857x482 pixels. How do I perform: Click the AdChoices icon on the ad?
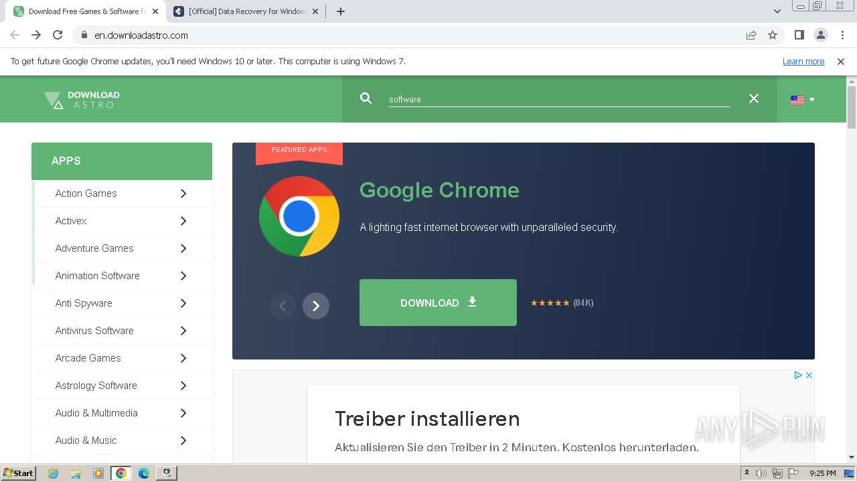point(798,376)
